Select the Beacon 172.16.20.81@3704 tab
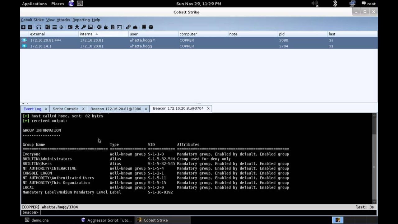Screen dimensions: 398x224 [178, 108]
